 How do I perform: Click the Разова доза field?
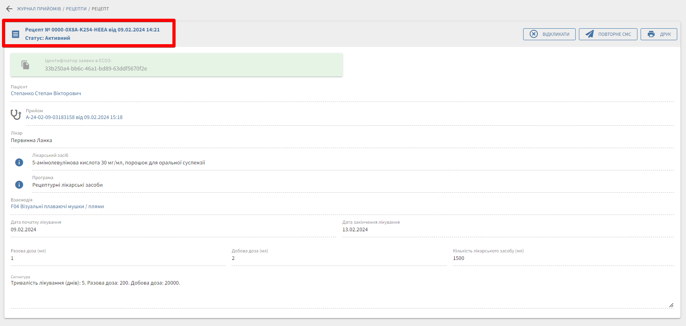pos(117,258)
